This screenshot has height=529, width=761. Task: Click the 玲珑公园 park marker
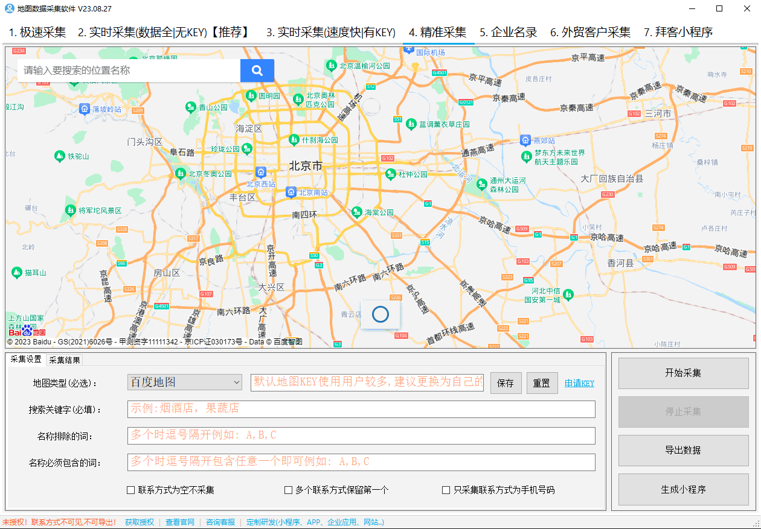click(246, 148)
